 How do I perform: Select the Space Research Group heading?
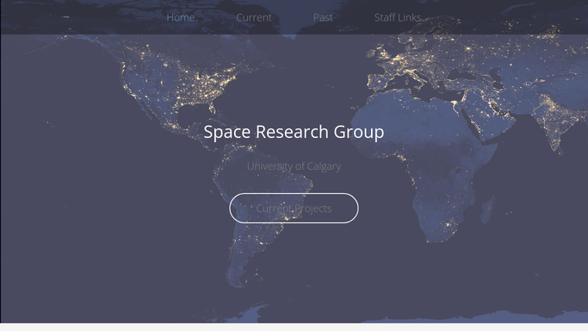click(x=294, y=132)
